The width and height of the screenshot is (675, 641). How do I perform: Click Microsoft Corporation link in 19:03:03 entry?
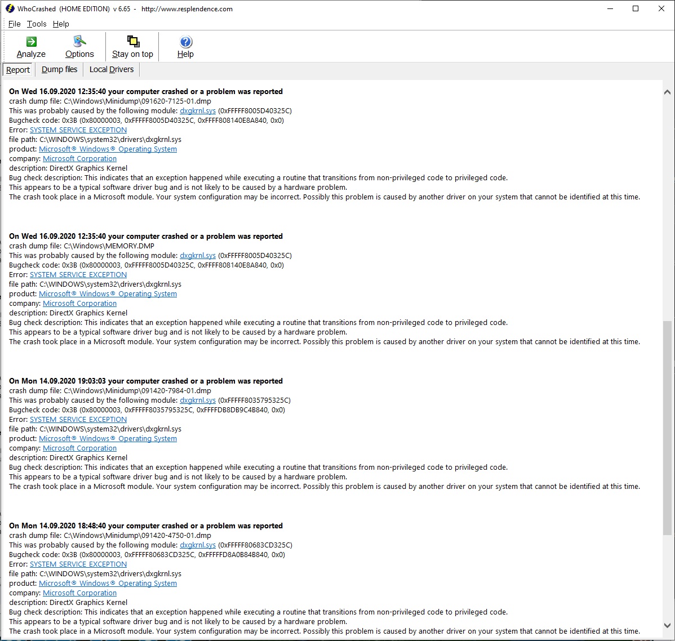(x=79, y=448)
